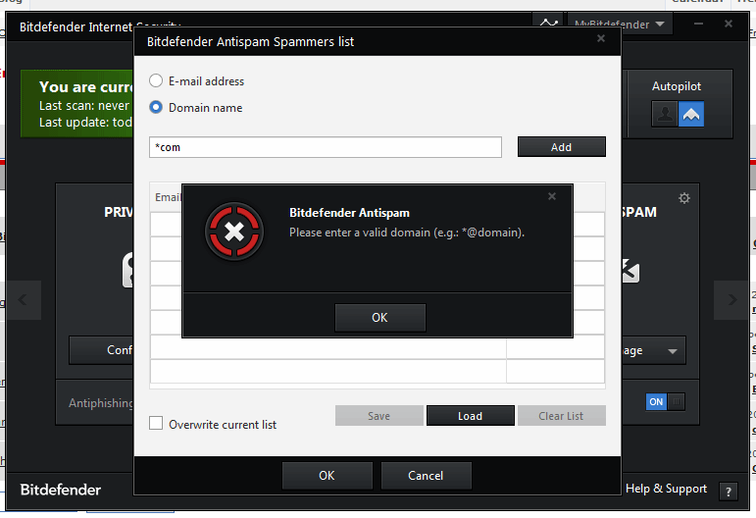Click the Antispam module icon
The width and height of the screenshot is (756, 518).
630,270
